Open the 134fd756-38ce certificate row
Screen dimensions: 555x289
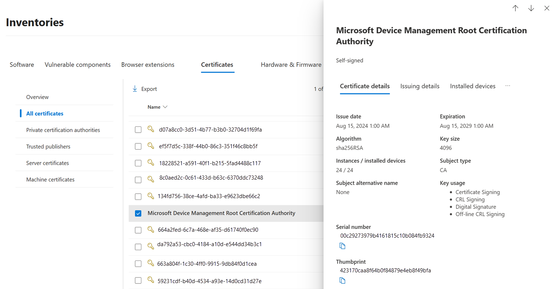coord(209,196)
